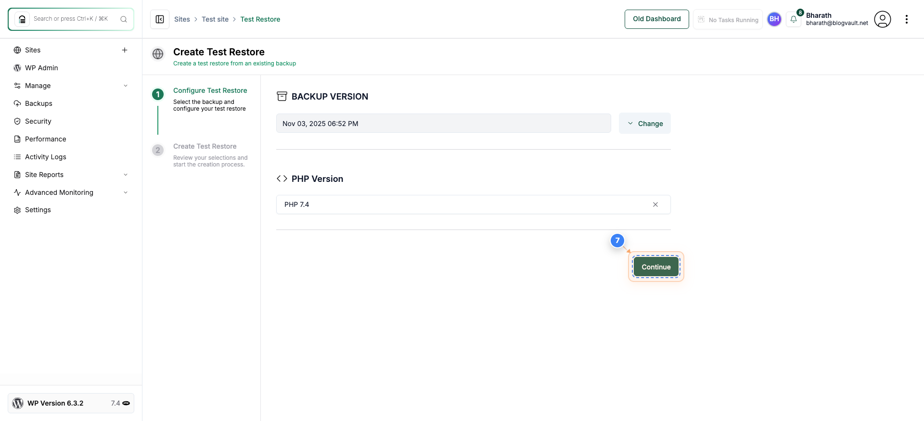Click the Advanced Monitoring pulse icon
The image size is (924, 421).
click(x=17, y=192)
